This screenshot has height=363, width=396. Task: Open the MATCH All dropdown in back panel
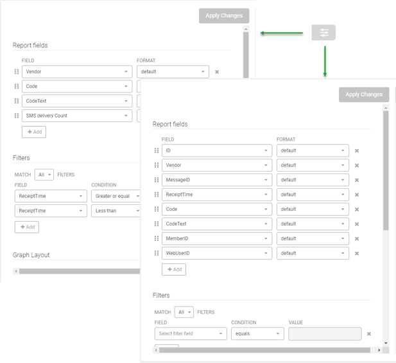pyautogui.click(x=44, y=175)
